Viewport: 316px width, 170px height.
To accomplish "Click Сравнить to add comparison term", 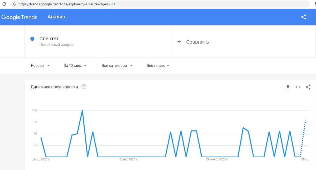I will 197,42.
